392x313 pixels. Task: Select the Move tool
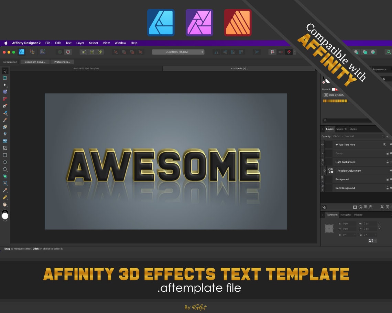[x=5, y=70]
